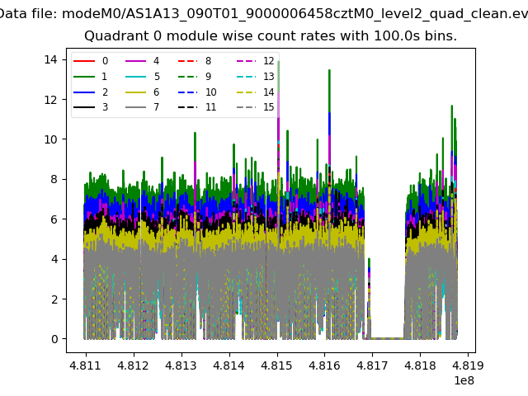The image size is (528, 396).
Task: Click the y-axis tick label 2
Action: [x=54, y=299]
